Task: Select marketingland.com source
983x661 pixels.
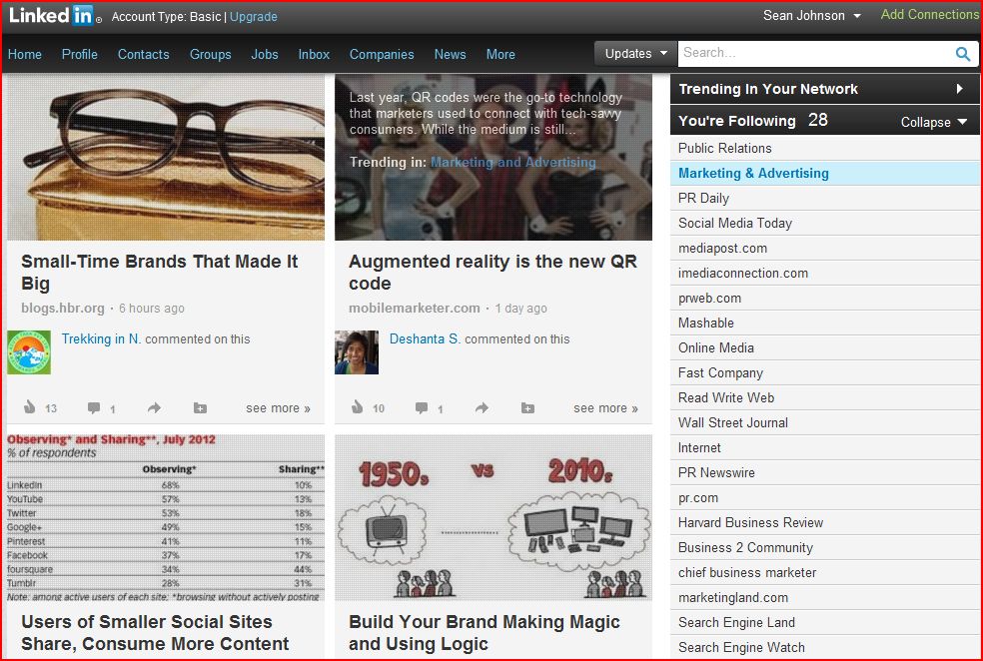Action: tap(824, 598)
